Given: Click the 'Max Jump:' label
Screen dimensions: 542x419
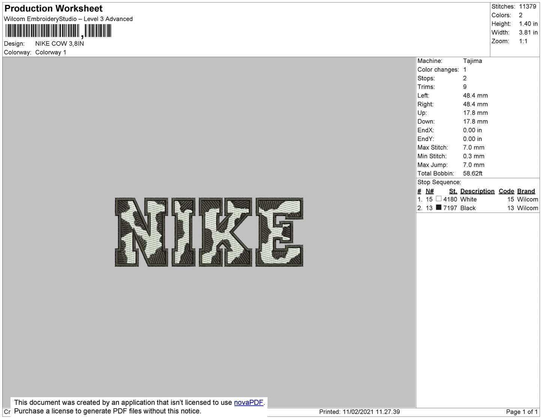Looking at the screenshot, I should click(x=432, y=165).
